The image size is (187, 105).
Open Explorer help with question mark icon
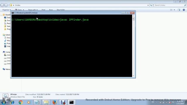184,10
